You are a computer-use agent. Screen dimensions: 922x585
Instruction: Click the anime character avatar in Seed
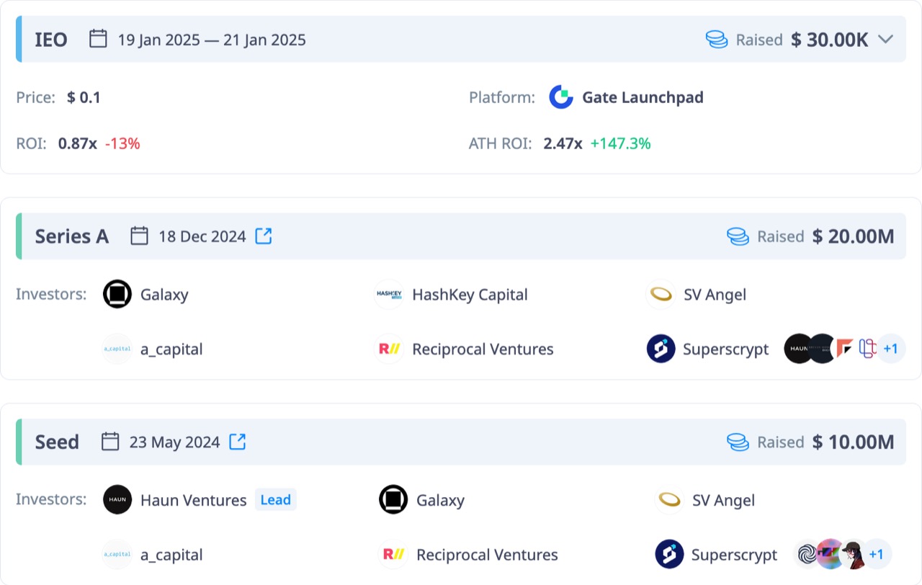[853, 555]
